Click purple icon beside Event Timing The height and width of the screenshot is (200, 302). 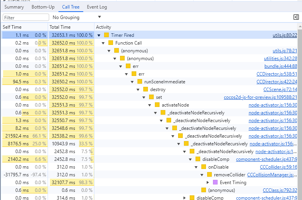pyautogui.click(x=215, y=182)
